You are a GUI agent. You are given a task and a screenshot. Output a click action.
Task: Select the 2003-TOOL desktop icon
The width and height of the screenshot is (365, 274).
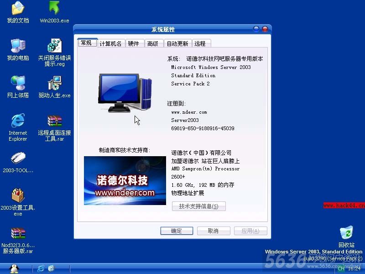(18, 163)
